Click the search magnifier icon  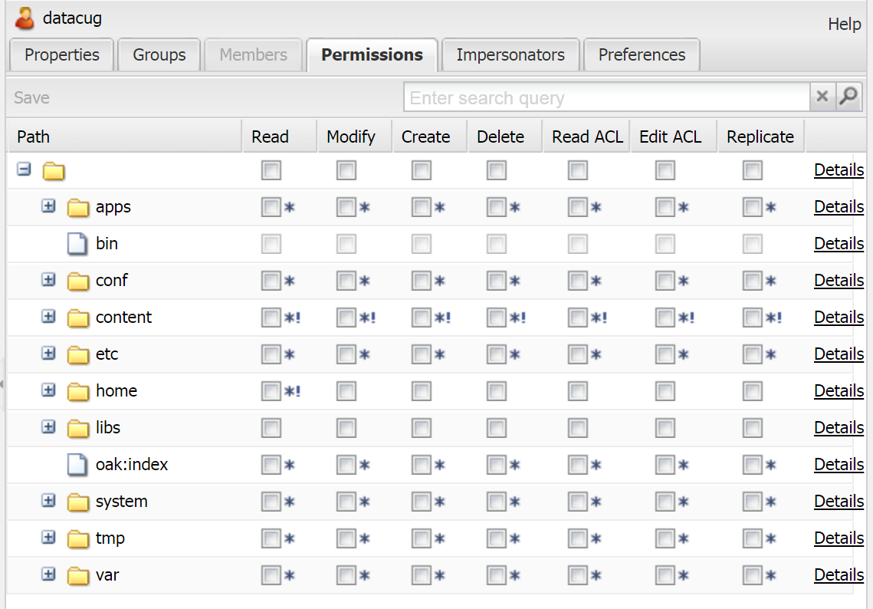coord(848,97)
